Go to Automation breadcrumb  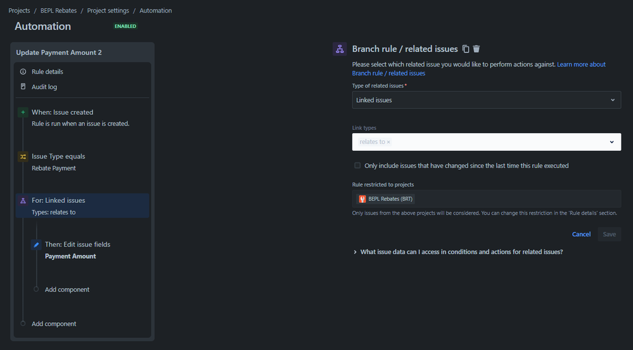click(155, 11)
